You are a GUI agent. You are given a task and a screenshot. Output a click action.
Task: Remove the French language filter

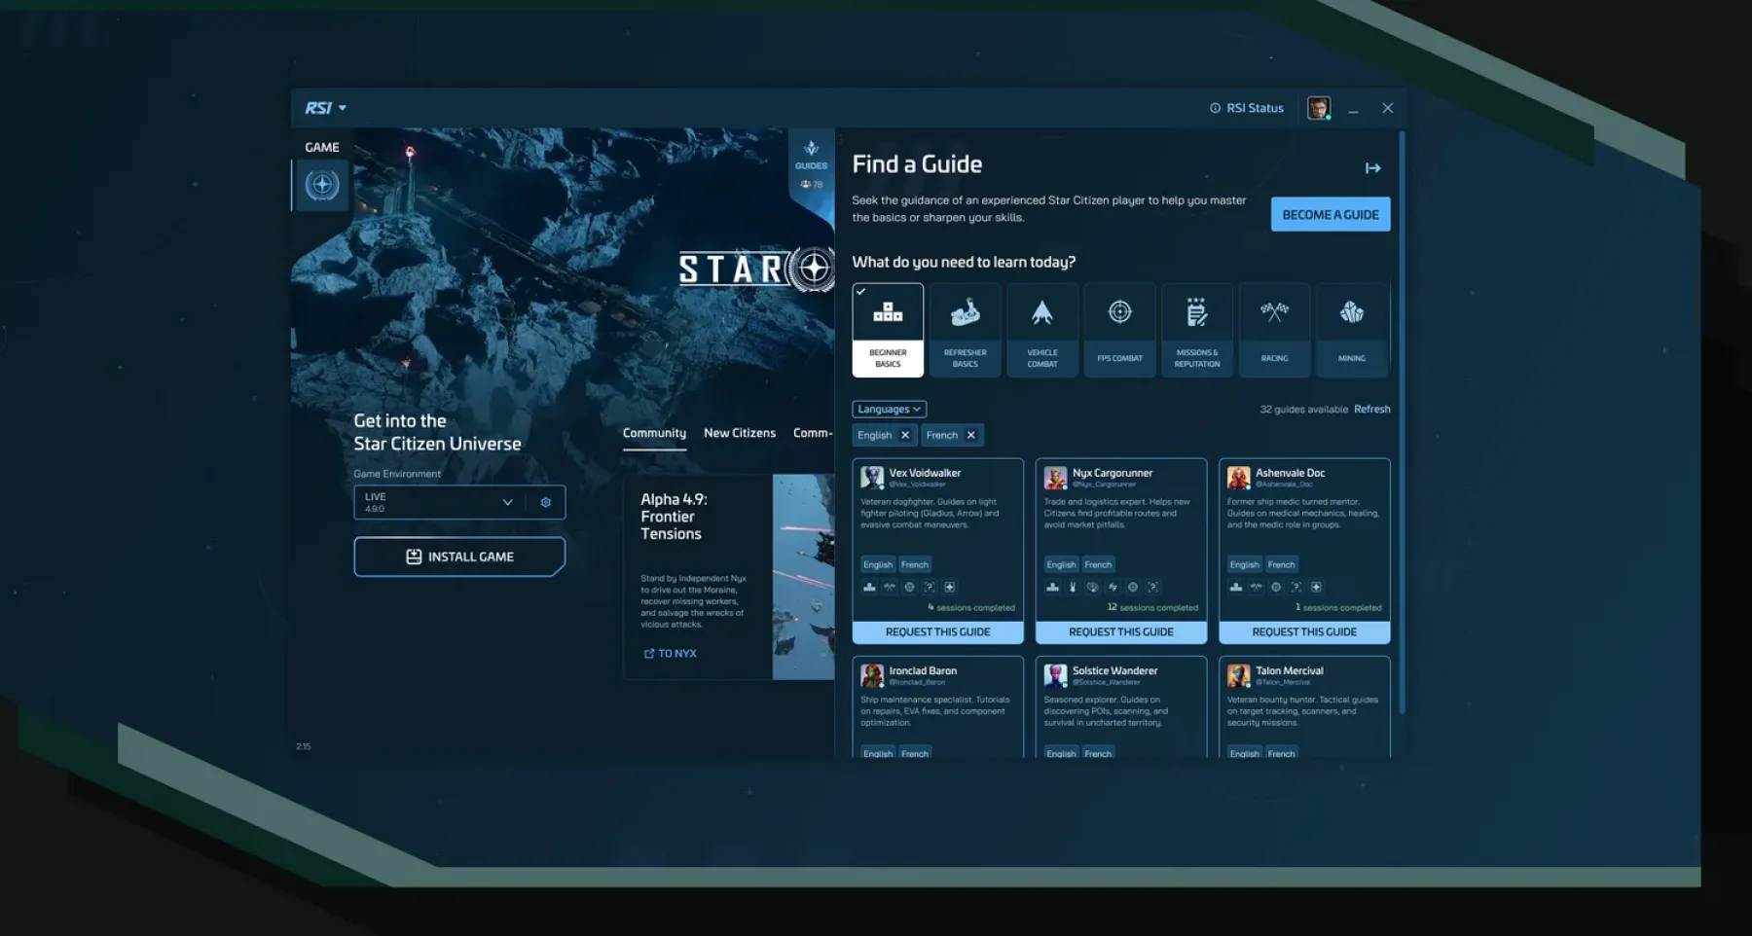[970, 435]
